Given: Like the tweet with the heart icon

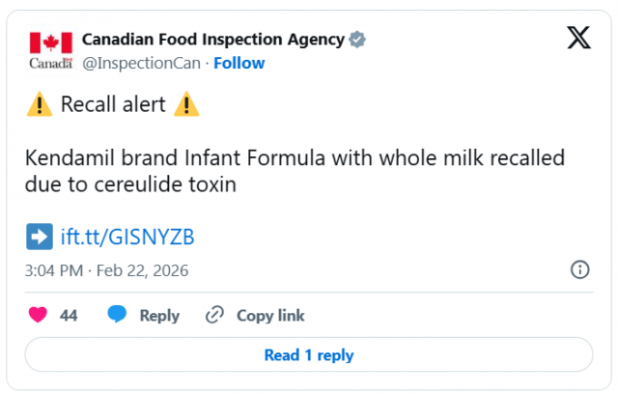Looking at the screenshot, I should tap(39, 315).
